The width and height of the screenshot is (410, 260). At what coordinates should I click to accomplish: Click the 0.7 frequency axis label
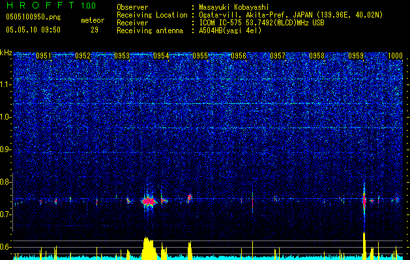click(x=6, y=214)
